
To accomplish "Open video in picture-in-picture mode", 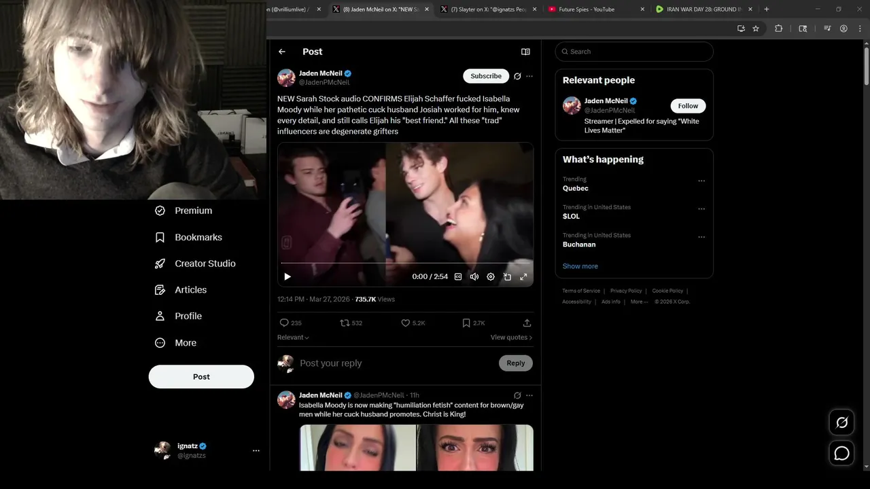I will [x=507, y=276].
